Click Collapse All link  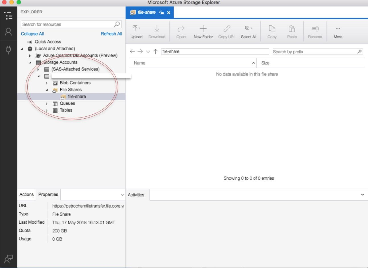(32, 34)
